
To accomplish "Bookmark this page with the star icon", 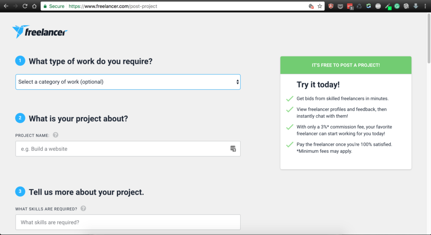I will pyautogui.click(x=319, y=6).
